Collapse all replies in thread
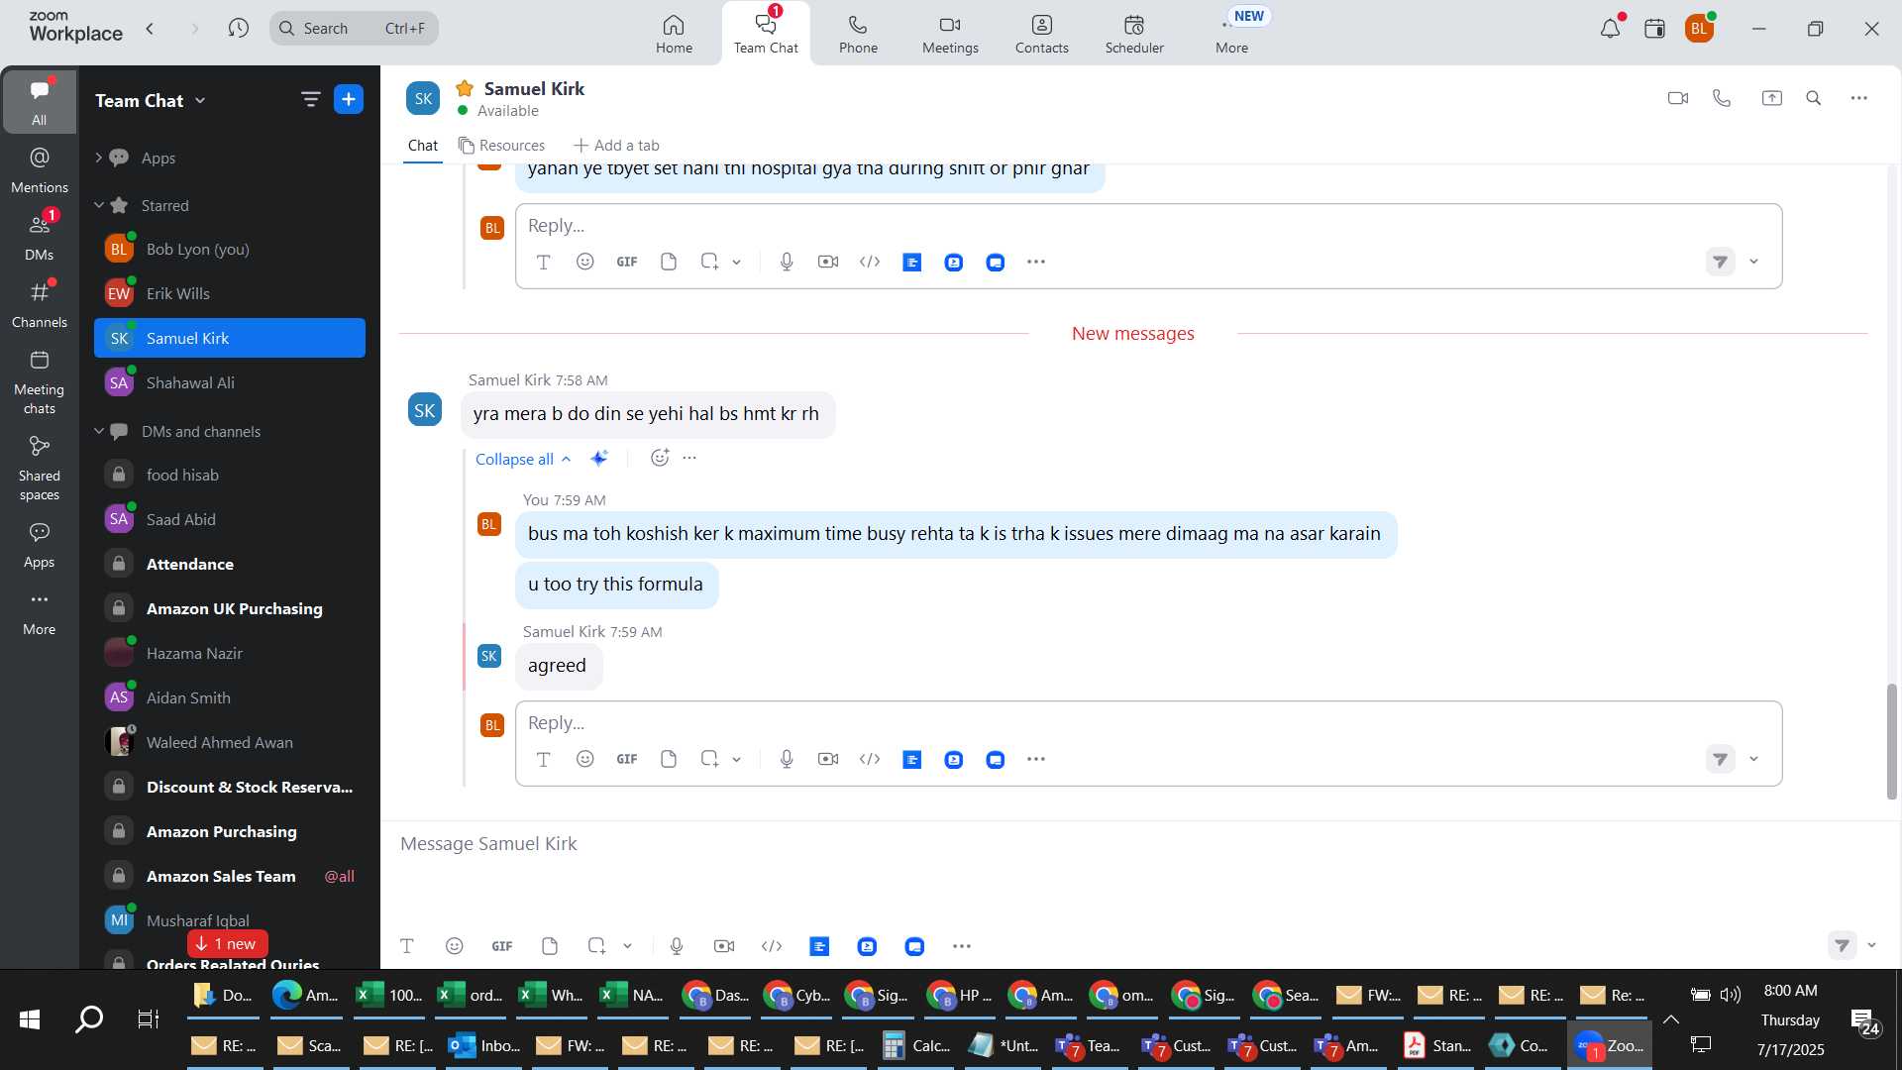Image resolution: width=1902 pixels, height=1070 pixels. point(523,459)
